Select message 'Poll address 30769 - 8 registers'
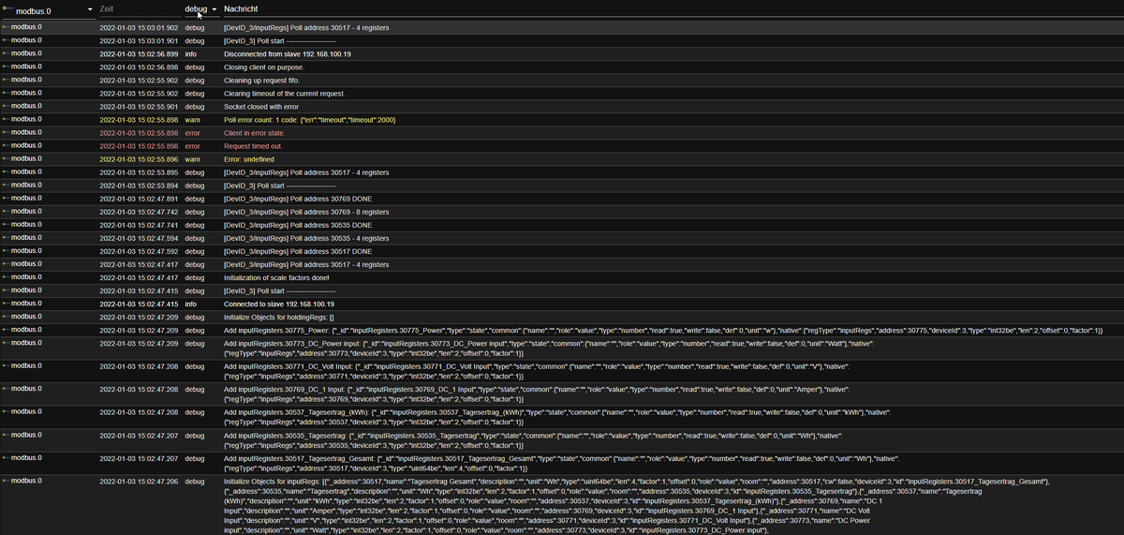 [x=306, y=212]
